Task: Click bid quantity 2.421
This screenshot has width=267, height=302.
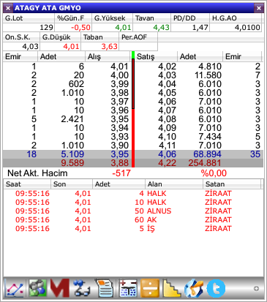Action: [72, 119]
